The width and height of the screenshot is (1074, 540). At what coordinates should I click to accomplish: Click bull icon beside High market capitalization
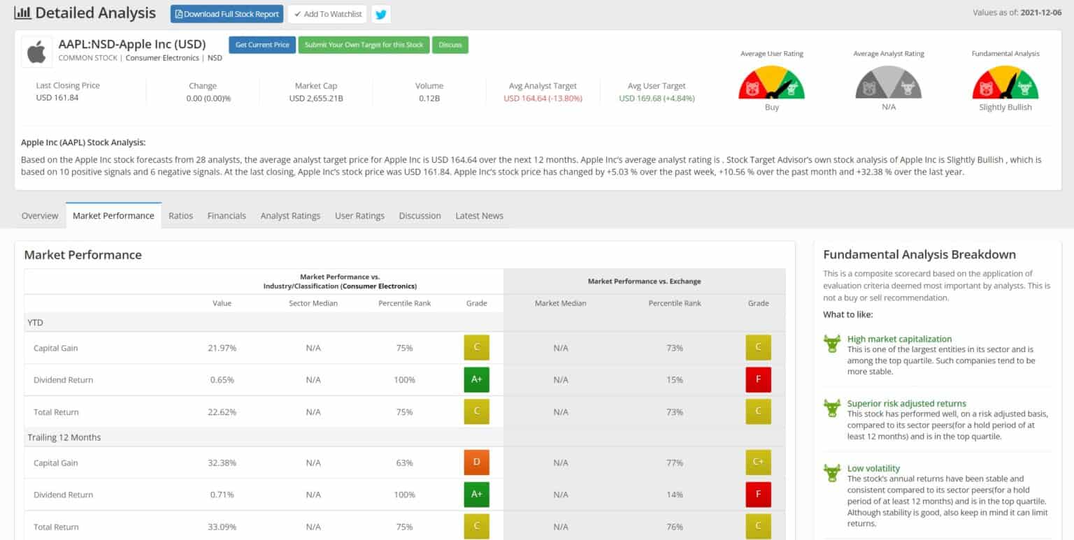point(832,344)
